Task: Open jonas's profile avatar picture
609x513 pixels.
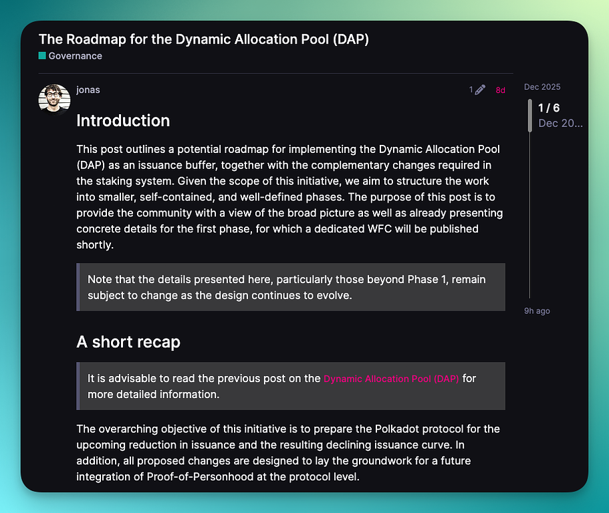Action: tap(54, 100)
